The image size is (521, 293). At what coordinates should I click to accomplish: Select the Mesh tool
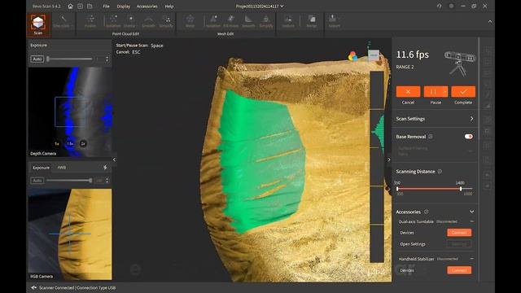tap(190, 22)
